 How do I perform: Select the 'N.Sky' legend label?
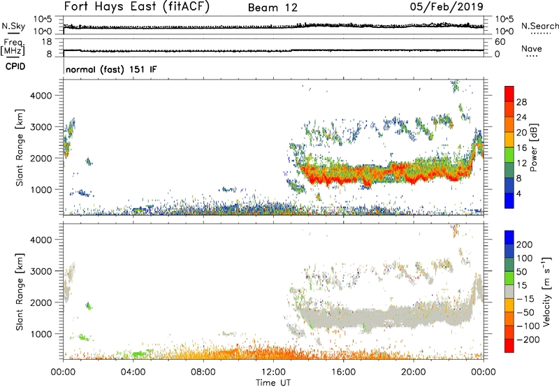point(13,26)
